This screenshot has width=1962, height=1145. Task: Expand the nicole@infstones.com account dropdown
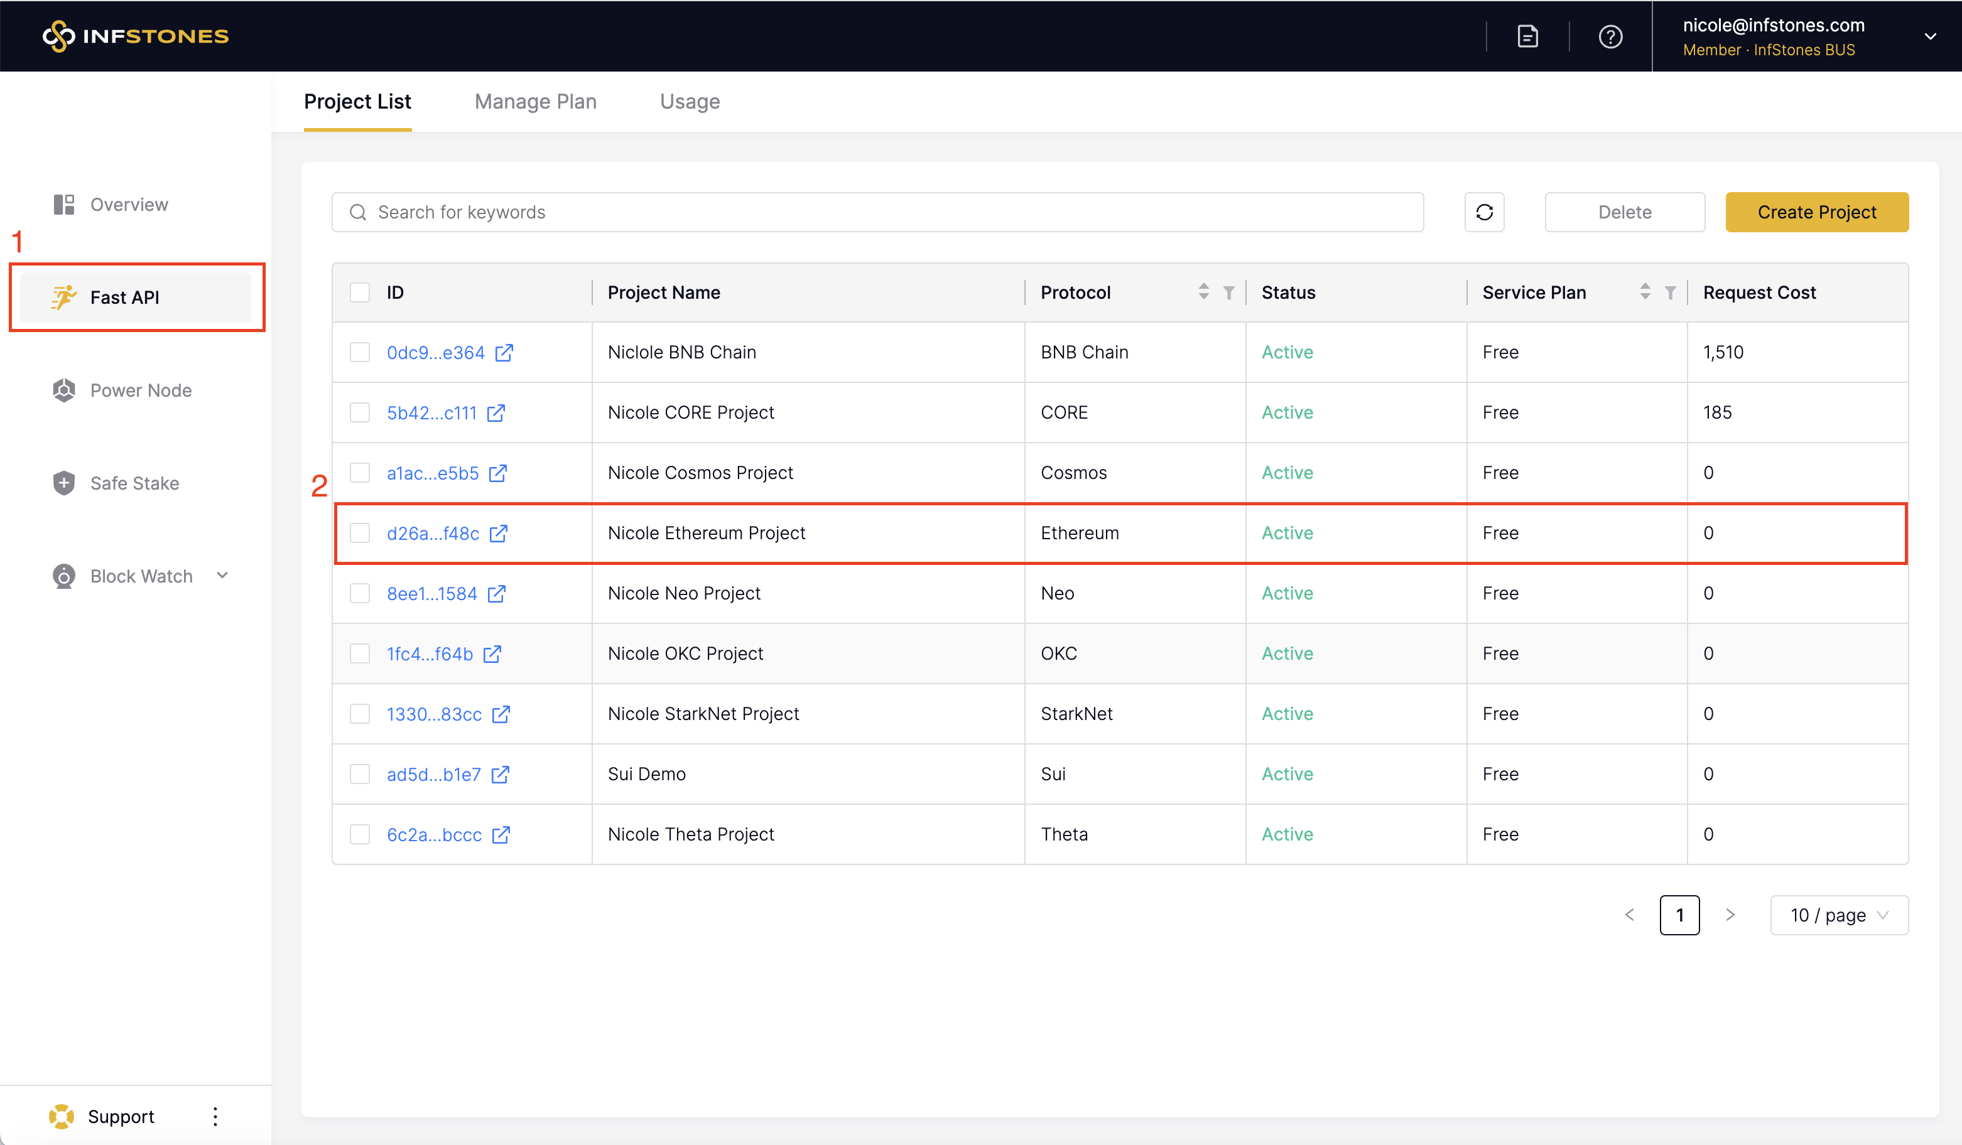[x=1929, y=36]
